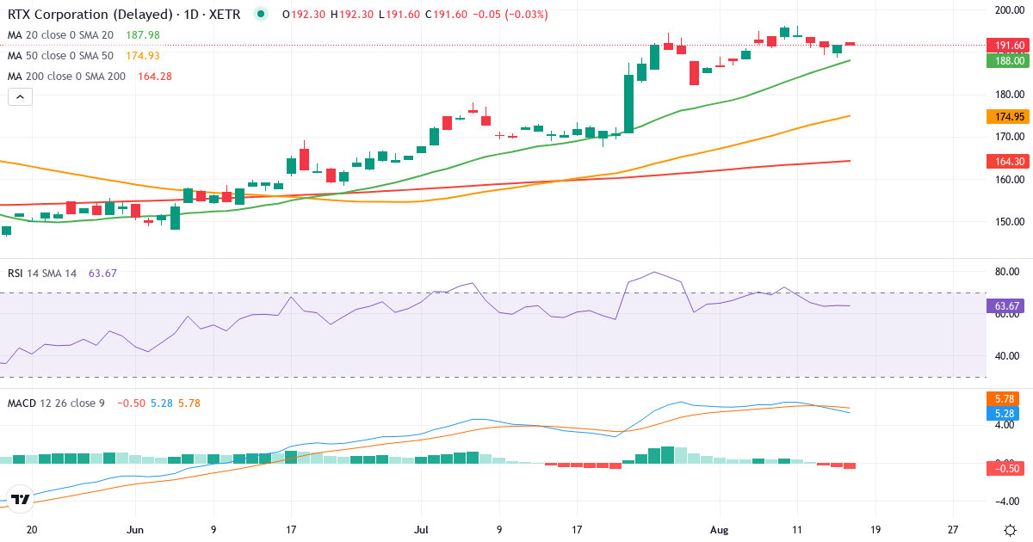The width and height of the screenshot is (1033, 542).
Task: Click the RSI 80.00 axis label
Action: pos(1006,272)
